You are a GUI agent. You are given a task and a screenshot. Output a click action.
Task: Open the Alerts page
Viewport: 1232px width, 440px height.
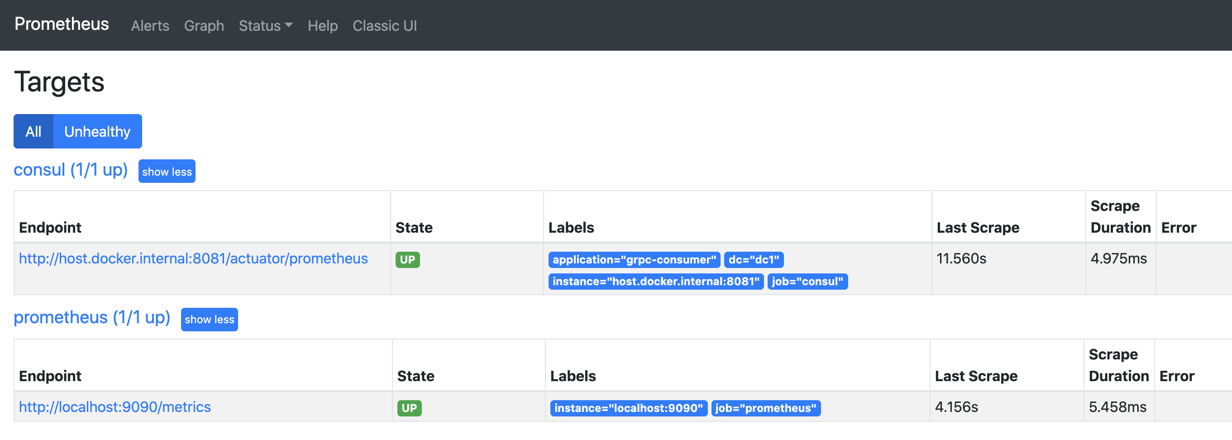point(150,26)
